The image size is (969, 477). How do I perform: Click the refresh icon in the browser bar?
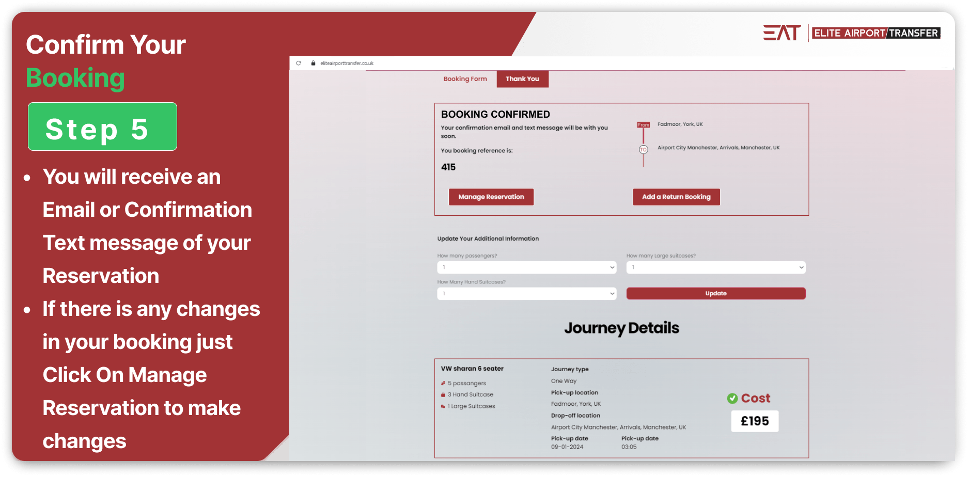tap(299, 63)
